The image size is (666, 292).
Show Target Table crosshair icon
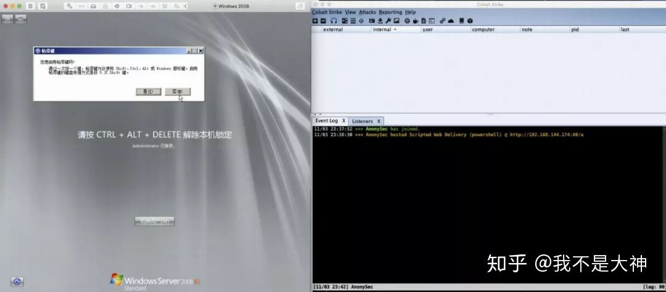click(x=361, y=21)
